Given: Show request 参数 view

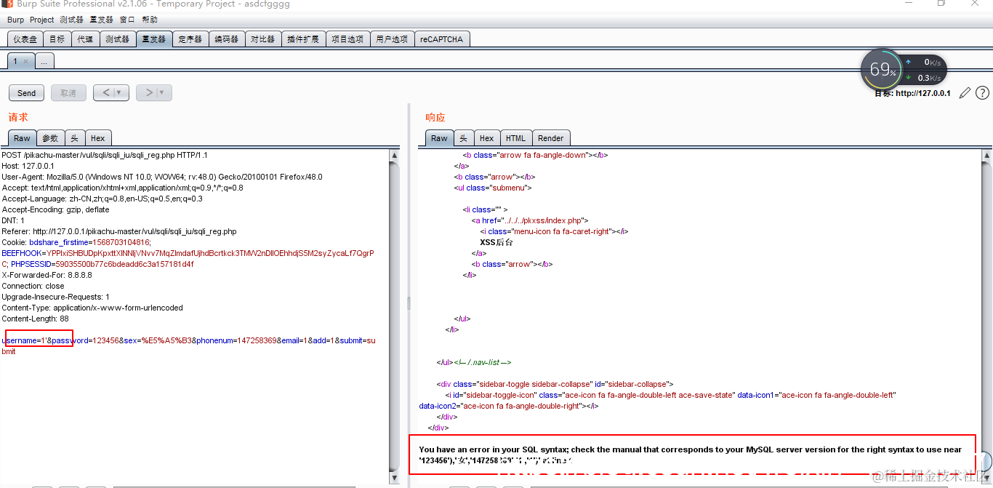Looking at the screenshot, I should 50,138.
